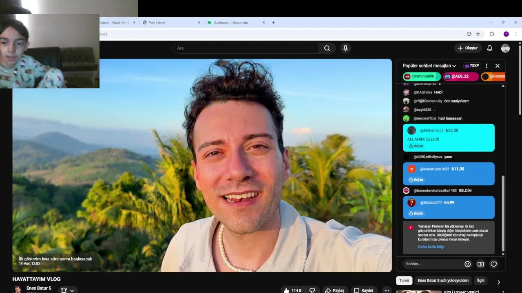Screen dimensions: 522x293
Task: Open chat options three-dot menu
Action: 487,66
